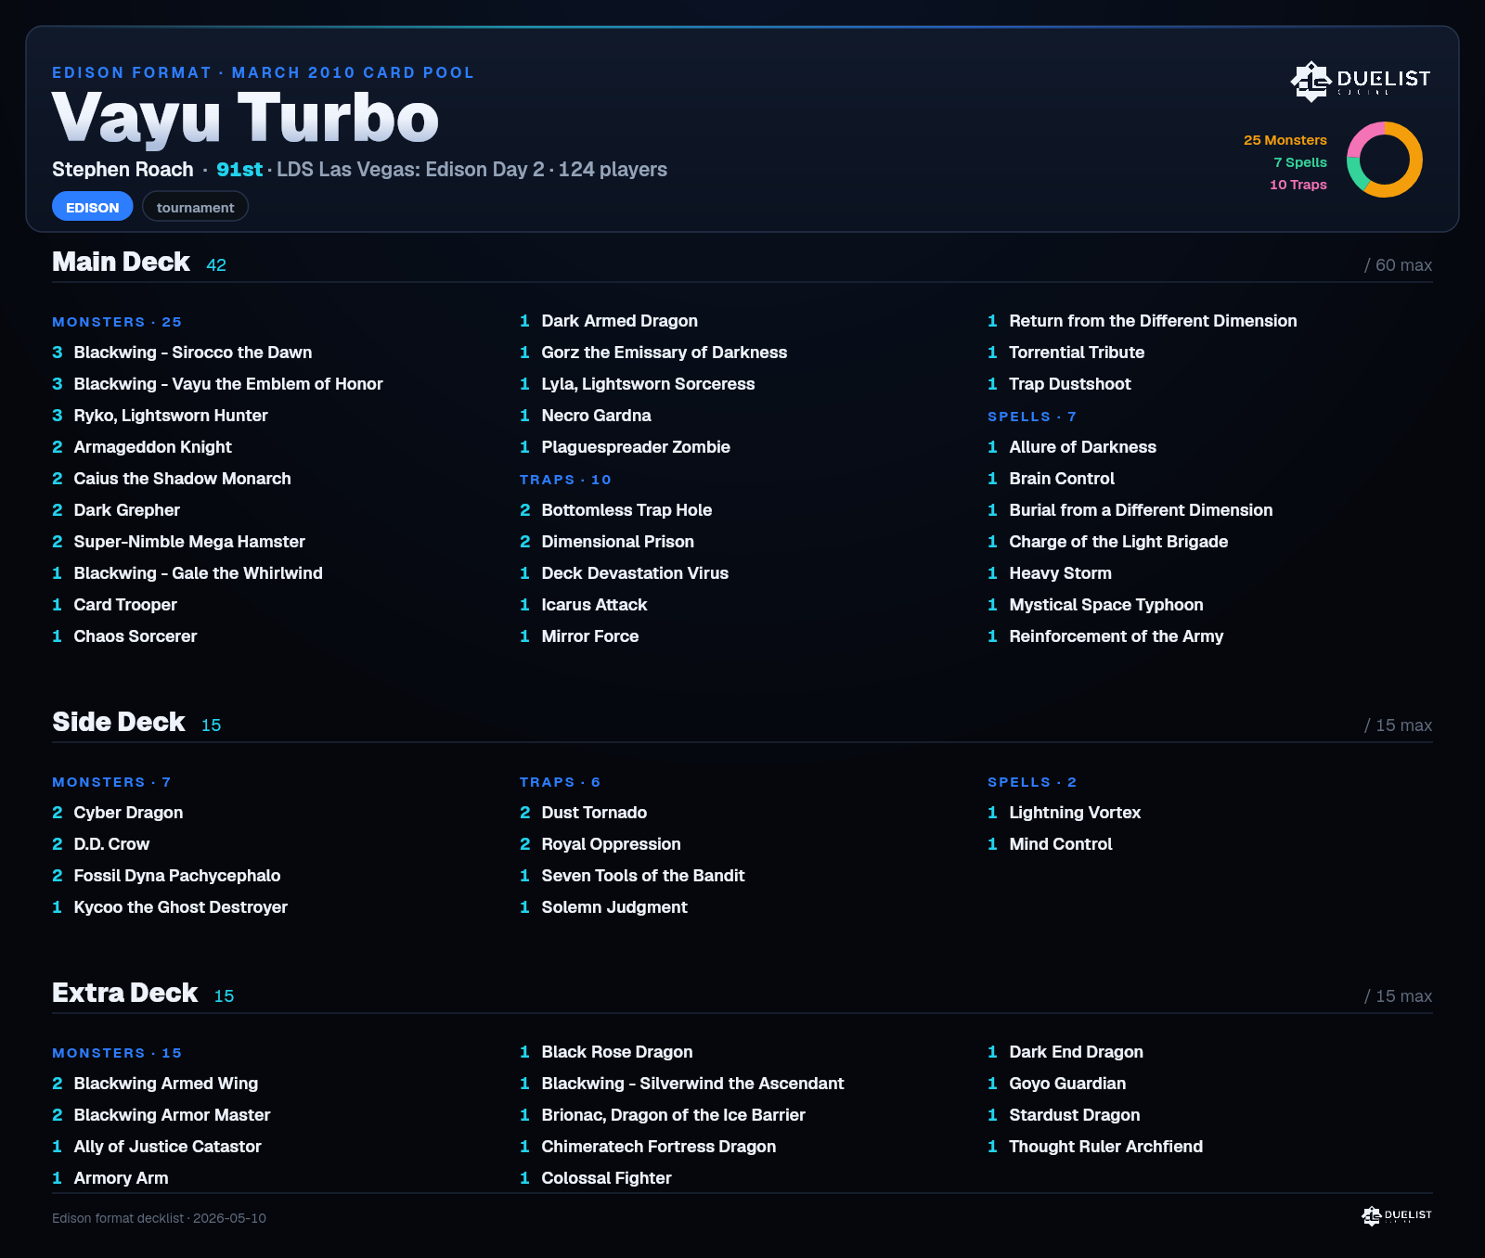Open the Main Deck section heading
This screenshot has width=1485, height=1258.
pyautogui.click(x=121, y=262)
